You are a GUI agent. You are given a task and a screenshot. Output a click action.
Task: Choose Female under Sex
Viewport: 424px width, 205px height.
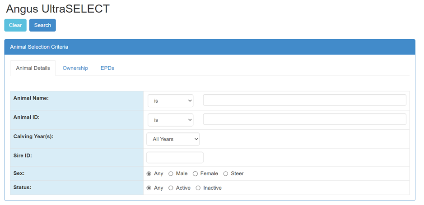click(x=195, y=174)
